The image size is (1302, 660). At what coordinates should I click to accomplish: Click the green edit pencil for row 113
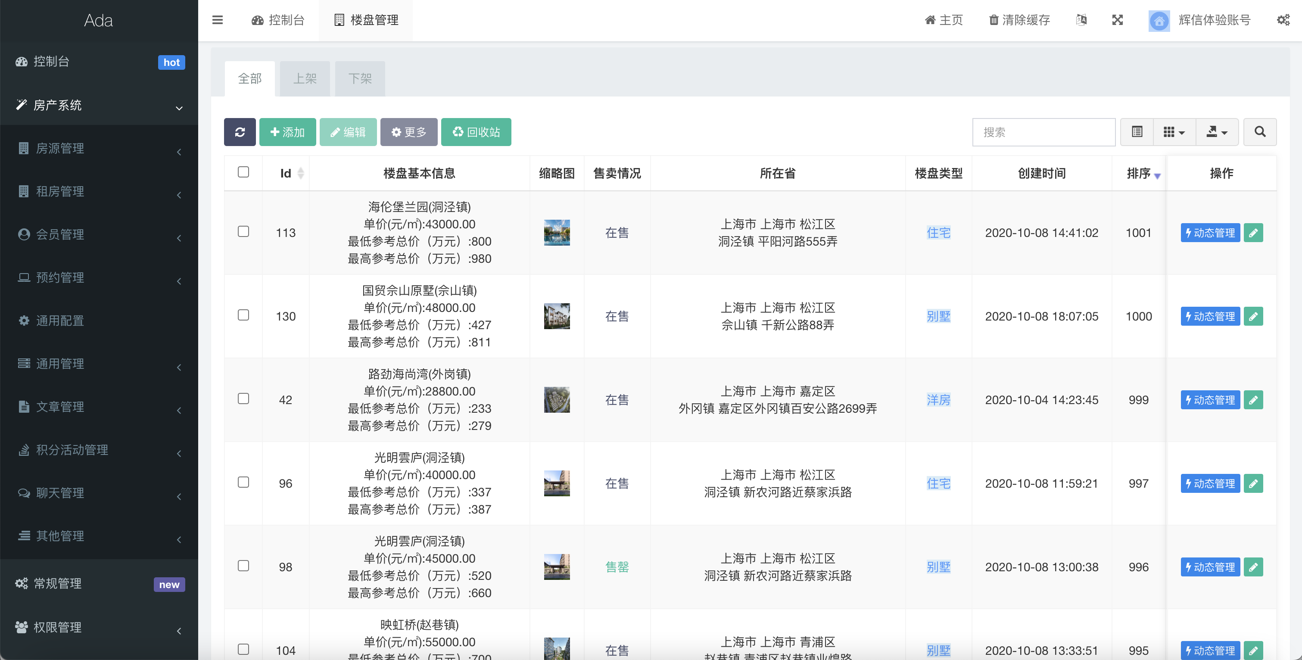click(x=1253, y=233)
